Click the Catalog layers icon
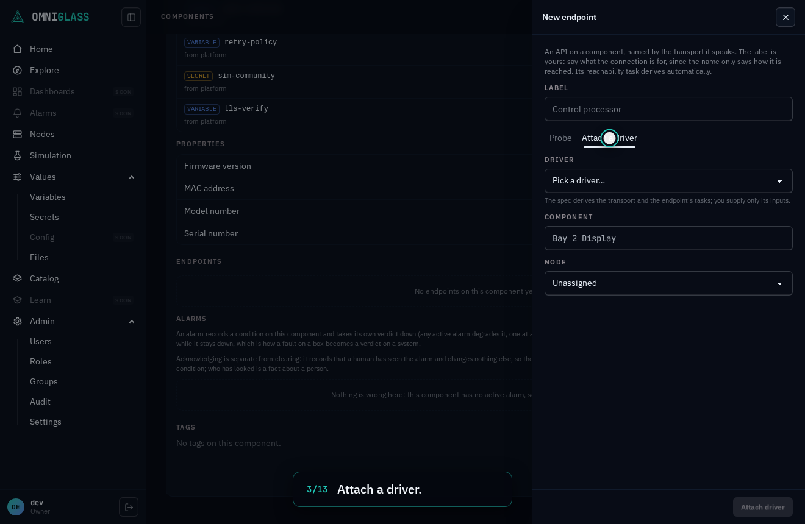Screen dimensions: 805x524 pyautogui.click(x=18, y=278)
